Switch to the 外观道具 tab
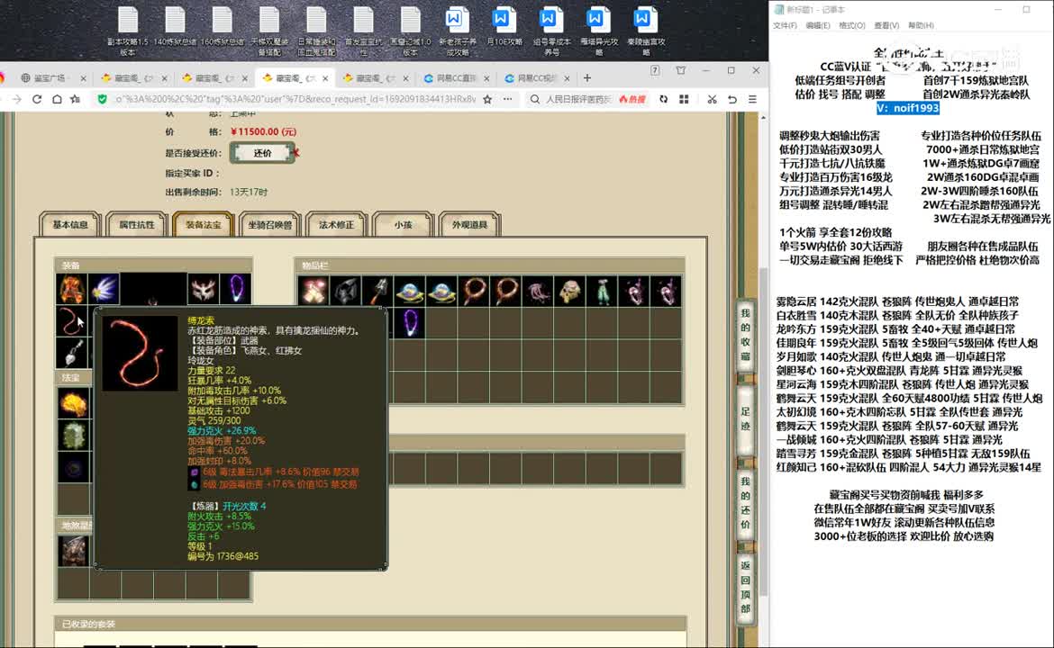 [x=469, y=225]
